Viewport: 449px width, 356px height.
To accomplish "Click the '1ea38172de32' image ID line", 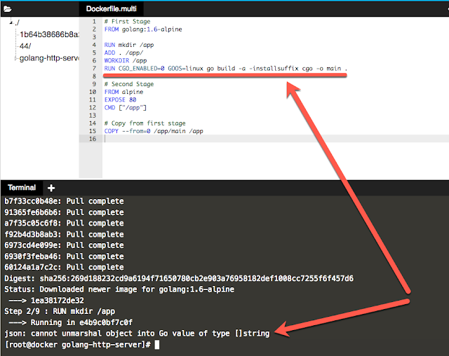I will (46, 301).
